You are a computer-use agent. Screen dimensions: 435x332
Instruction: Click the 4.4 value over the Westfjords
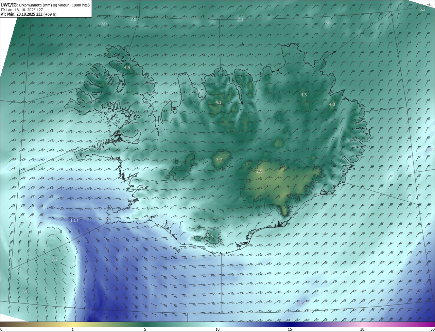pos(127,68)
